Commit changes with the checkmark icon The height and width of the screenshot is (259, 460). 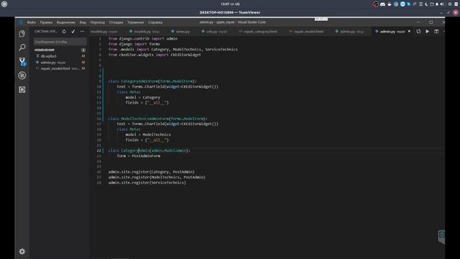pos(73,32)
